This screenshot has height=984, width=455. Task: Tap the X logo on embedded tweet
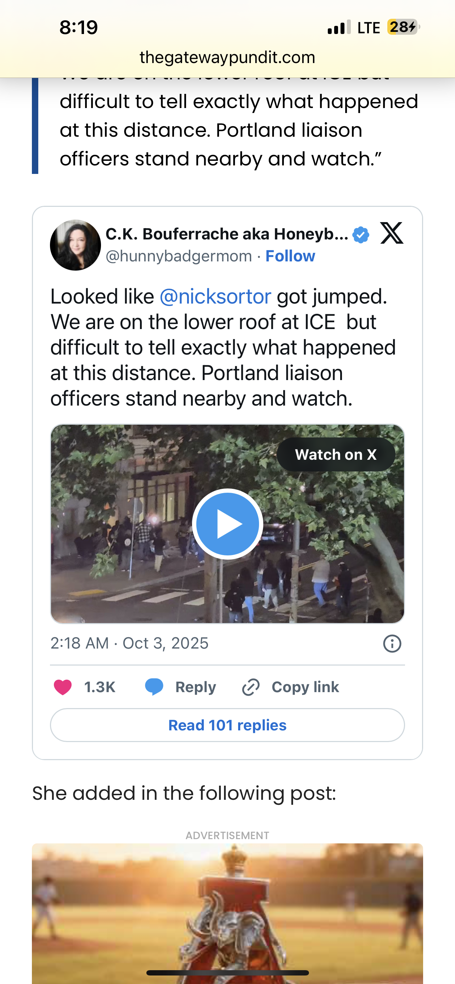[392, 233]
